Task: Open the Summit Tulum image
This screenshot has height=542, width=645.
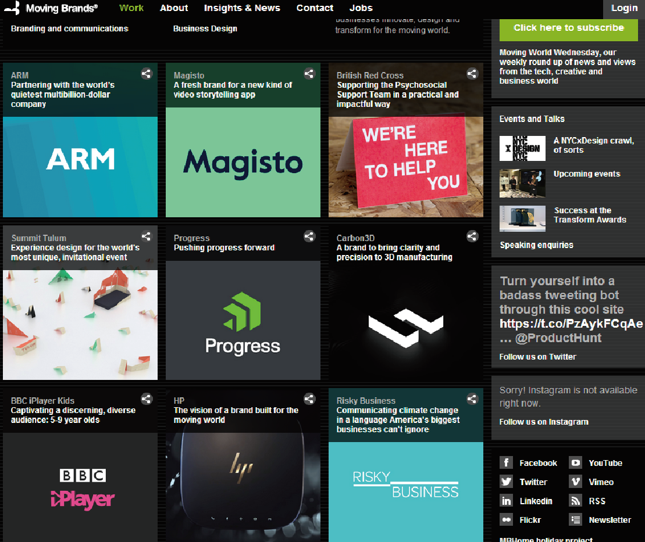Action: 80,325
